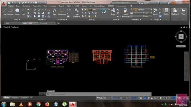
Task: Open the TEXT layer dropdown list
Action: click(x=109, y=10)
